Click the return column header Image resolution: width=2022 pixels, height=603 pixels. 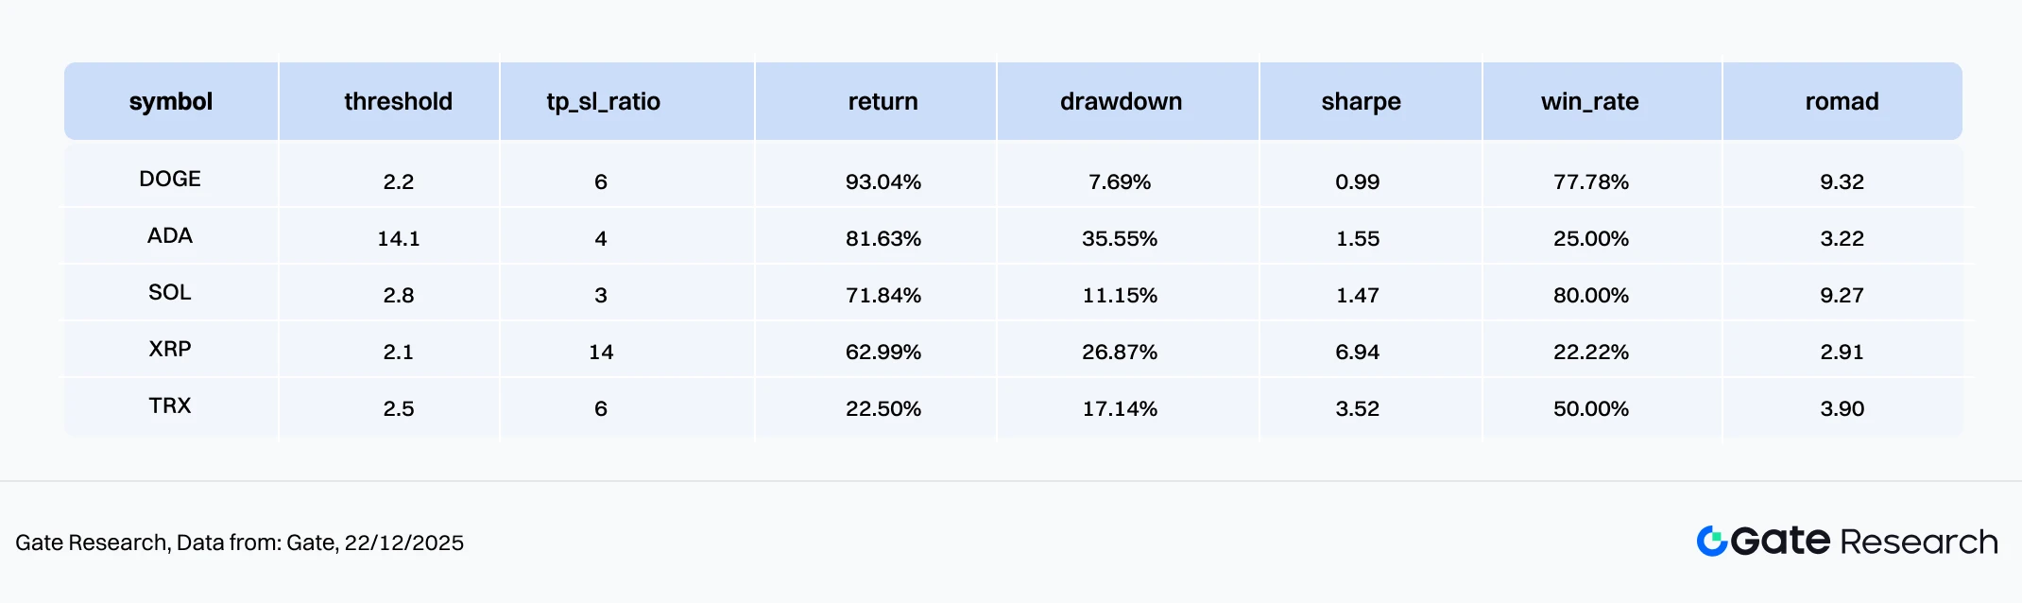882,102
